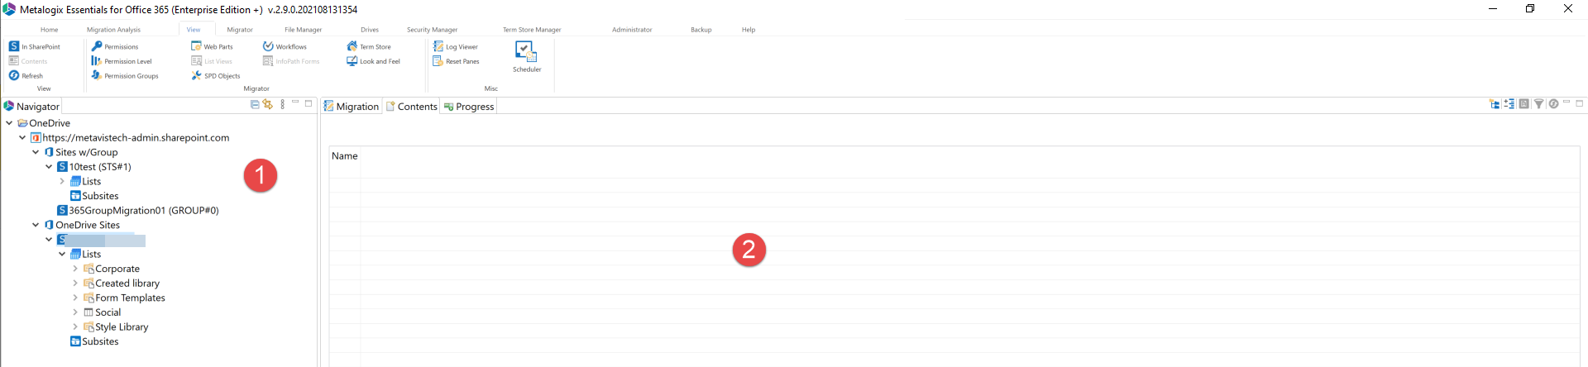Click Reset Panes in Misc group
This screenshot has height=367, width=1588.
(457, 61)
